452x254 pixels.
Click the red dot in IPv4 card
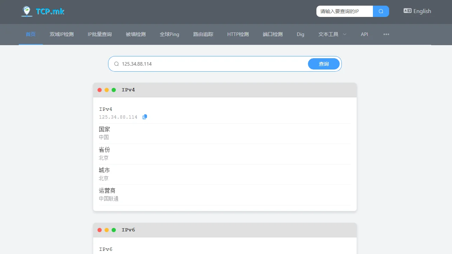tap(100, 90)
